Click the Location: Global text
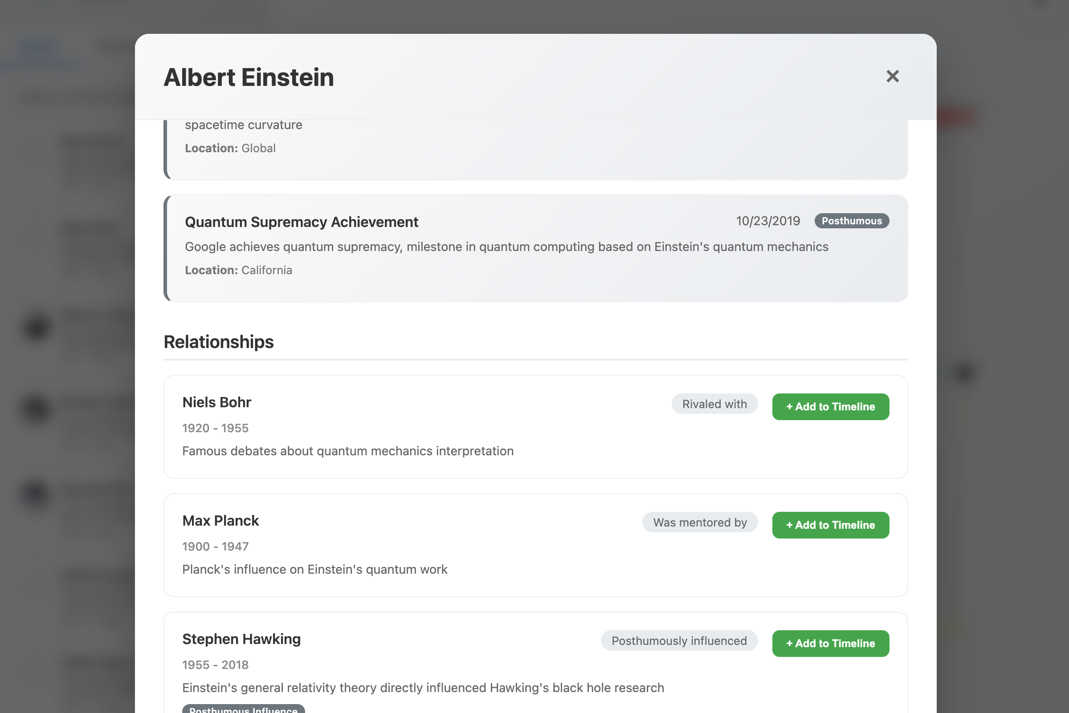The image size is (1069, 713). pos(230,148)
